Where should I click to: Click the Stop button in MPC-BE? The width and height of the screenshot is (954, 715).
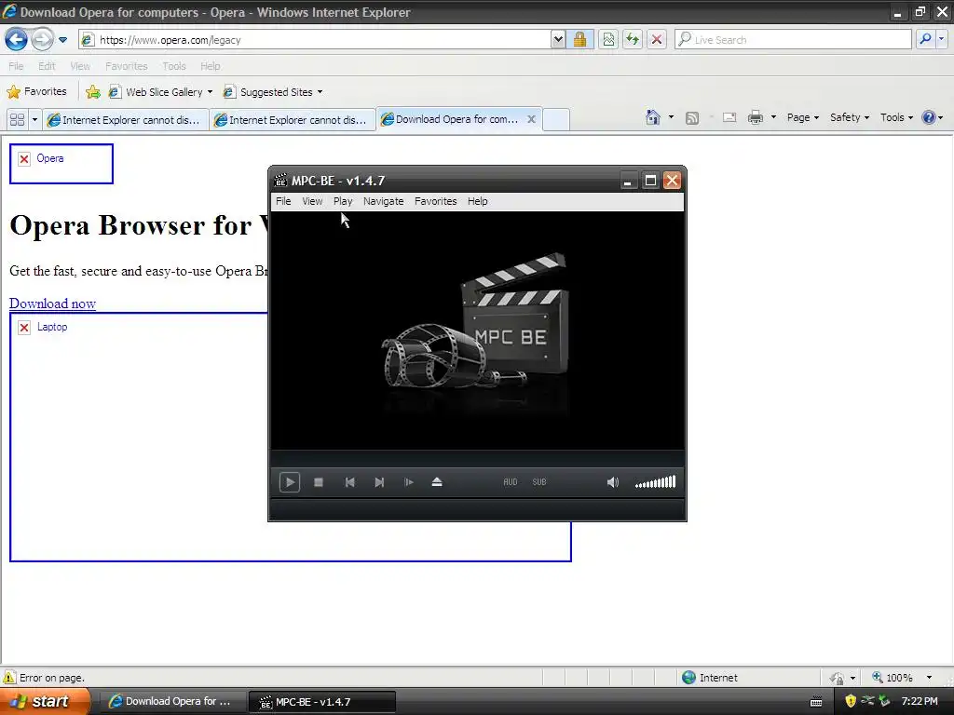319,482
